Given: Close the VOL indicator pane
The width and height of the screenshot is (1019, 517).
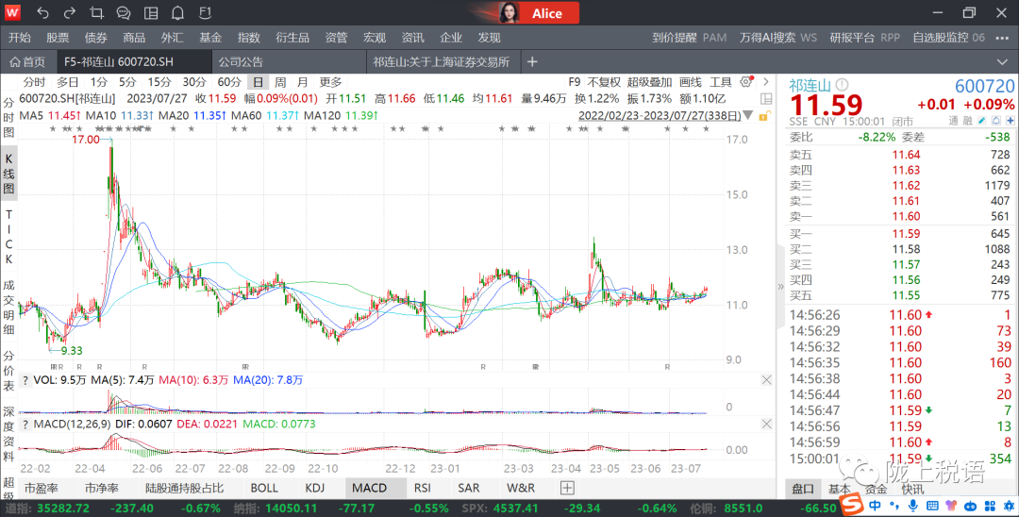Looking at the screenshot, I should pos(766,380).
